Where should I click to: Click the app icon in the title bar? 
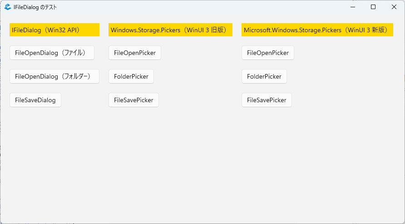[x=7, y=7]
